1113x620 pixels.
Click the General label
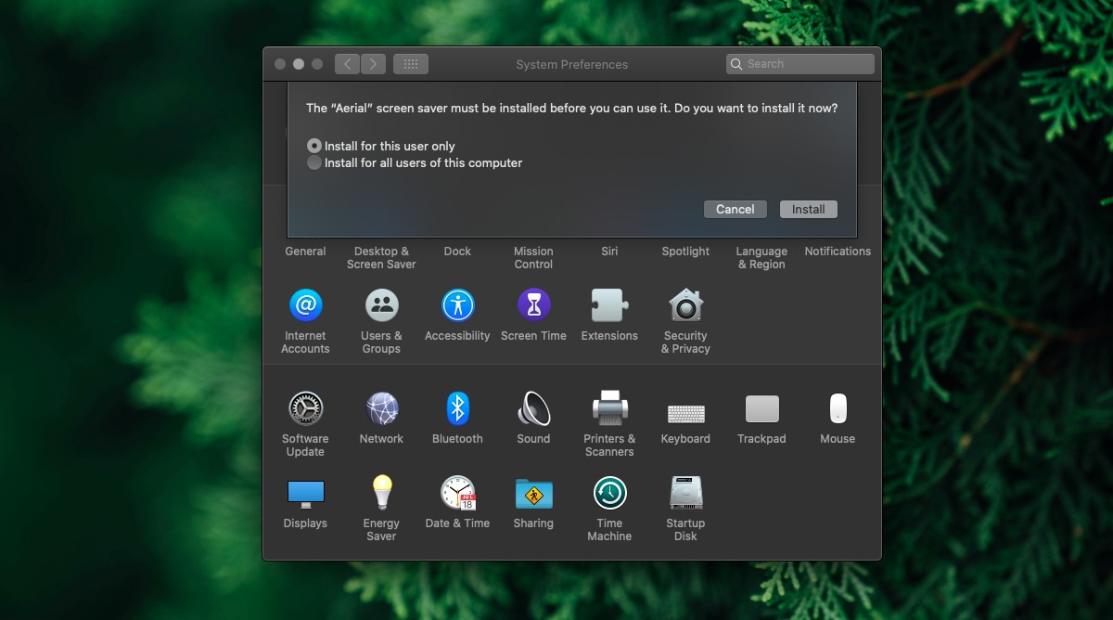pos(305,252)
